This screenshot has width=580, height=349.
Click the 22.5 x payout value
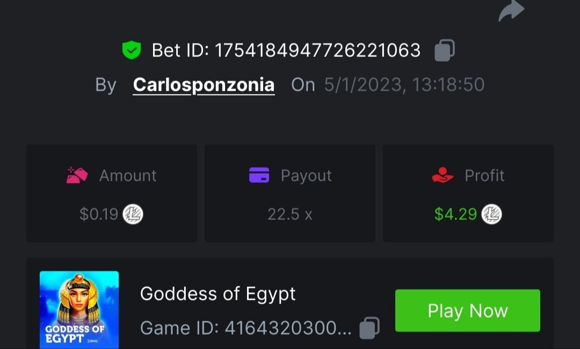pyautogui.click(x=290, y=214)
